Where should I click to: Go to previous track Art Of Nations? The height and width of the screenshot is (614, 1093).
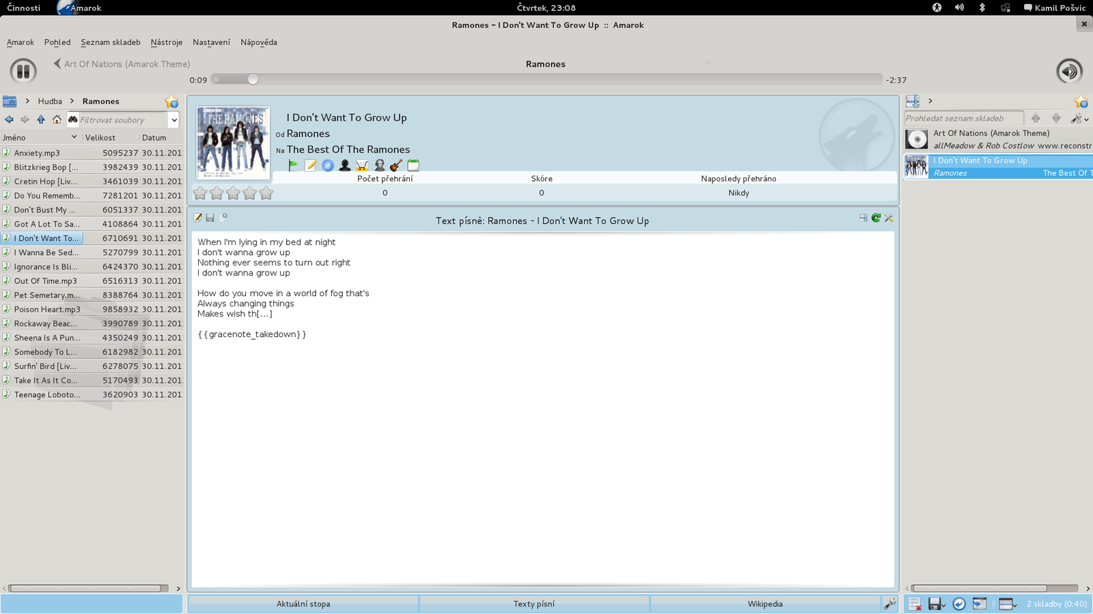tap(122, 63)
